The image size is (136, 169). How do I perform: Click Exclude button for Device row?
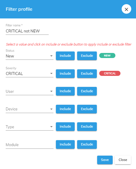click(x=87, y=109)
